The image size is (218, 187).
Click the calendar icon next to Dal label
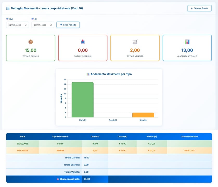(7, 19)
